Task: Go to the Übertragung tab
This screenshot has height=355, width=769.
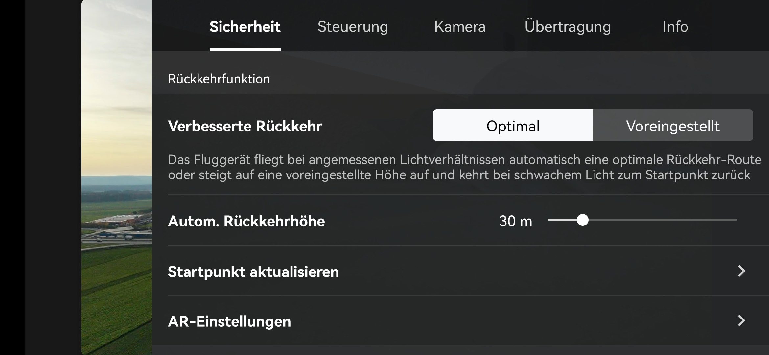Action: pos(568,27)
